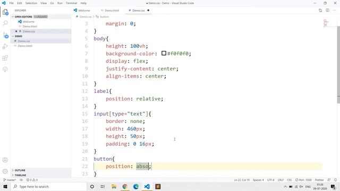Viewport: 340px width, 191px height.
Task: Click the #f0f0f0 color swatch in code
Action: (x=164, y=53)
